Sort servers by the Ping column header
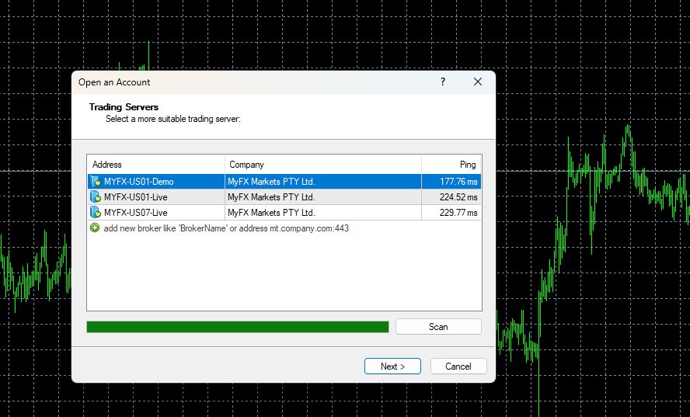 click(x=451, y=165)
